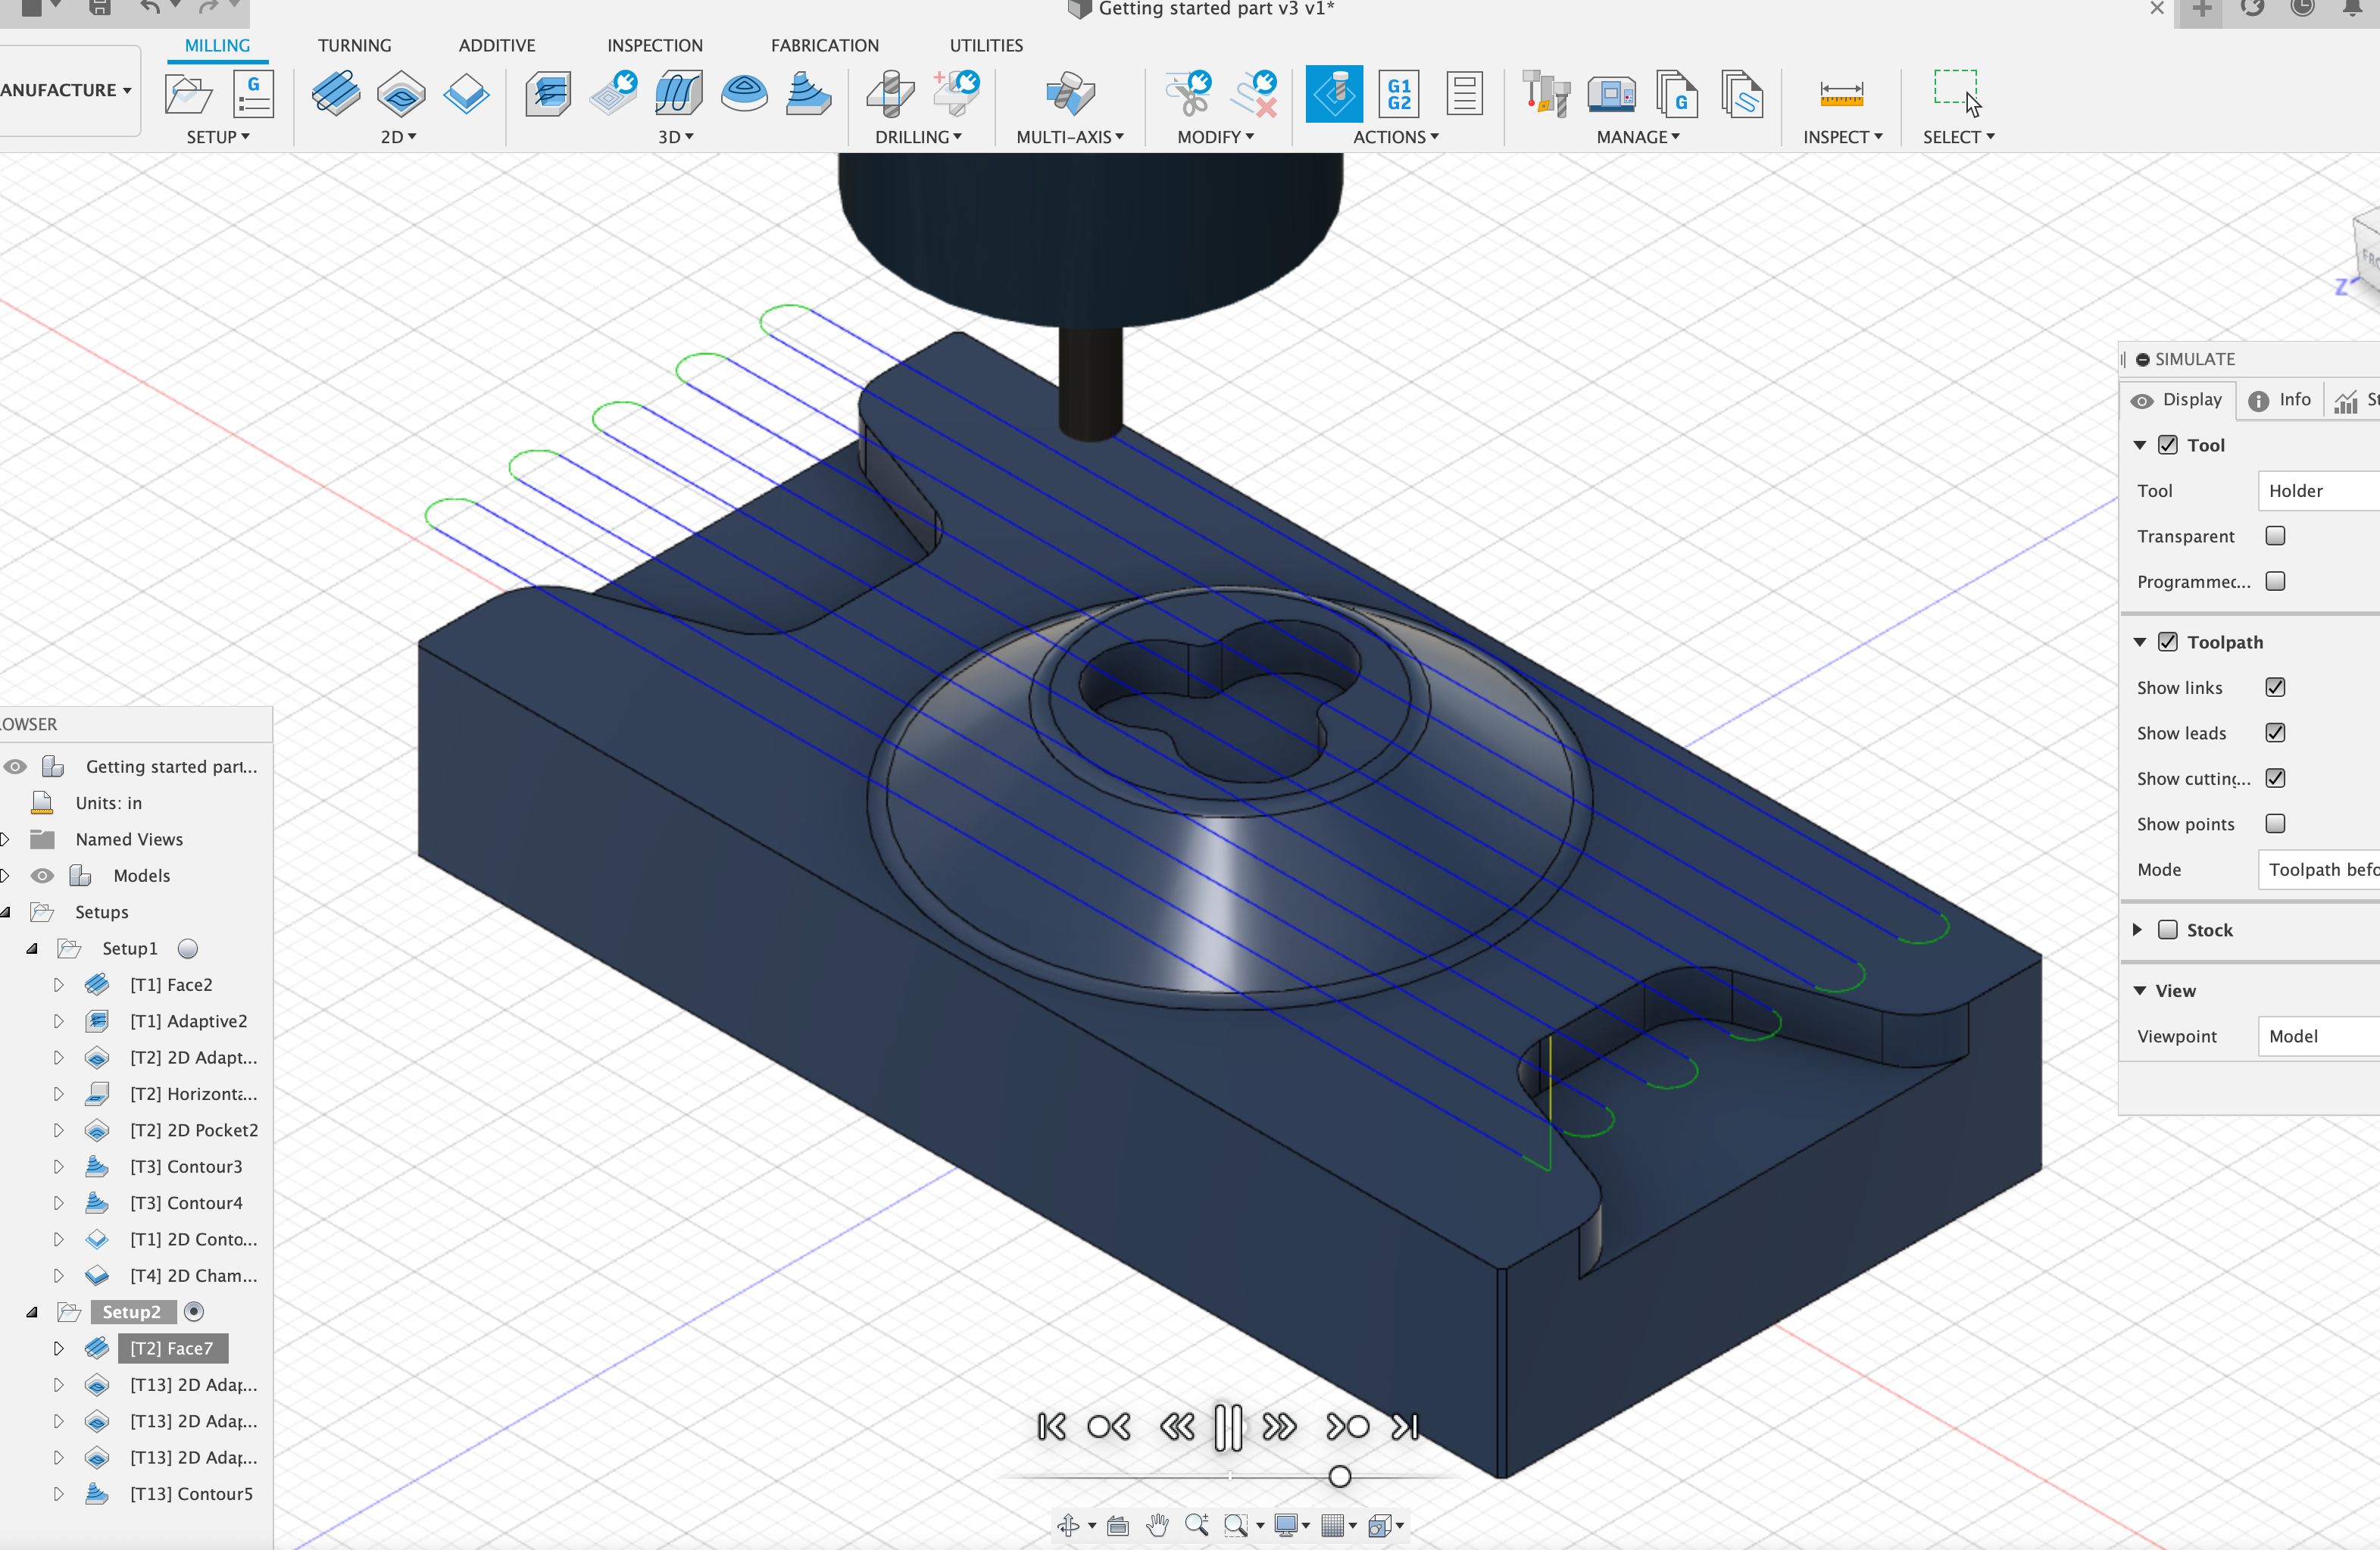Select the 2D Adaptive Clearing icon
This screenshot has height=1550, width=2380.
coord(400,94)
